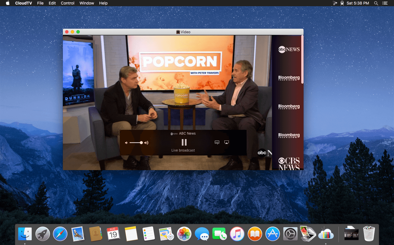Screen dimensions: 394x245
Task: Open the CloudTV application menu
Action: click(24, 3)
